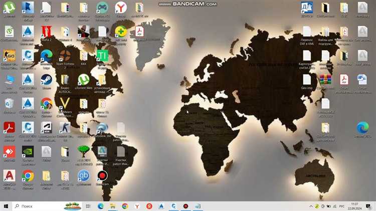Switch the РУС input language indicator
Screen dimensions: 376x211
point(342,206)
